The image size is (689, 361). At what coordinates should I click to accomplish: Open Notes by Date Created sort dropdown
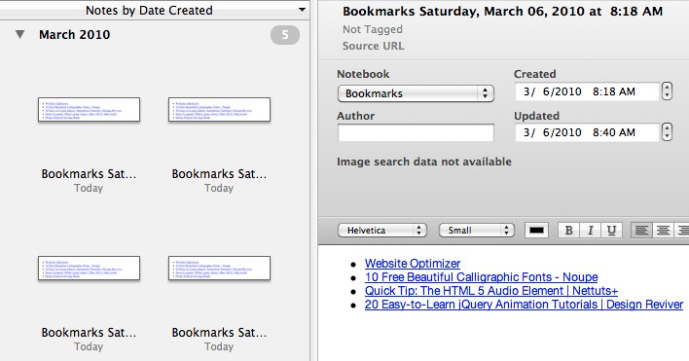pos(302,9)
